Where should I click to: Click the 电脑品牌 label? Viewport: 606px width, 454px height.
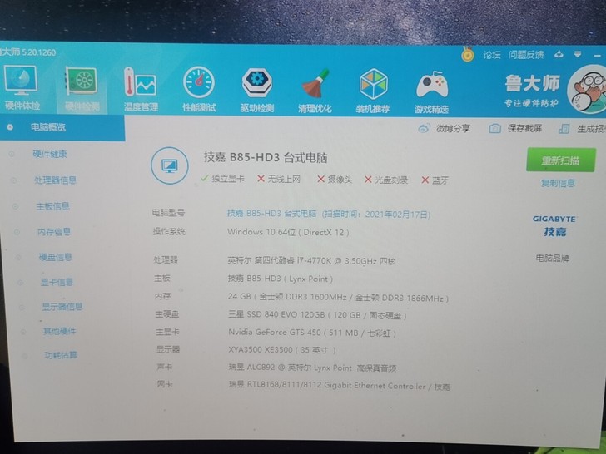553,258
